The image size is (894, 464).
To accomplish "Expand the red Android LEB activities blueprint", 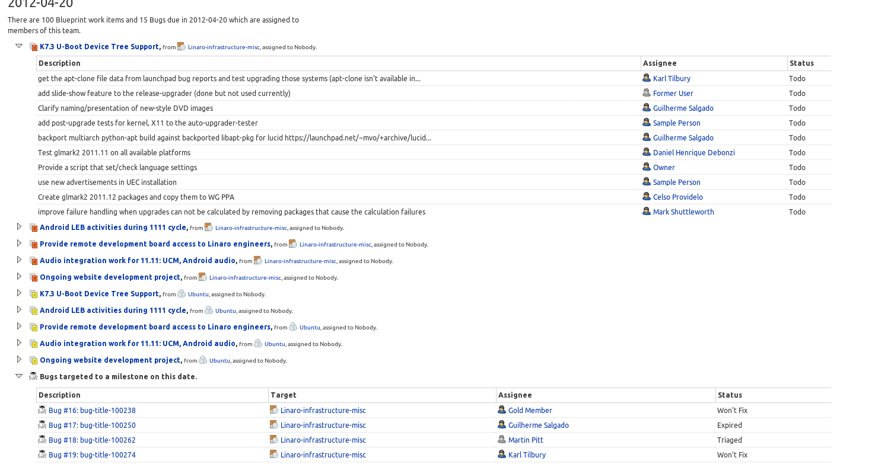I will pos(19,227).
